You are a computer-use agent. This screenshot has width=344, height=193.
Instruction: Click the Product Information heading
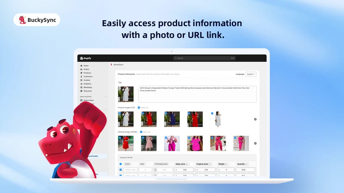coord(126,74)
